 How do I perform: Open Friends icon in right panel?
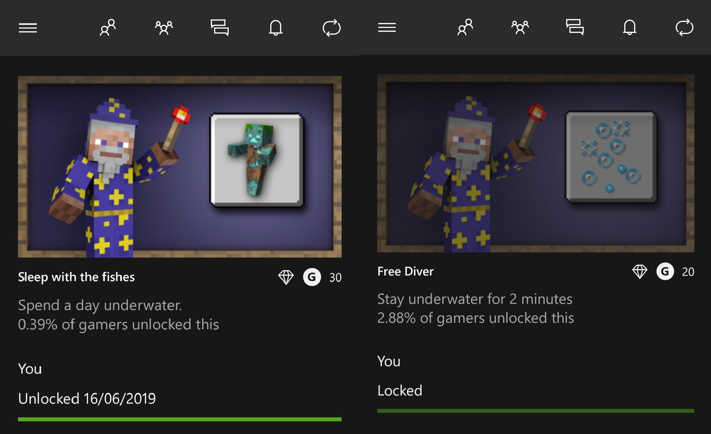pos(465,27)
